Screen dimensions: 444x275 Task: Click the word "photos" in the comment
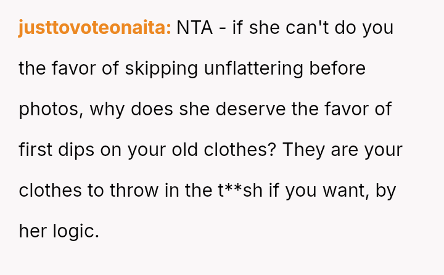click(50, 110)
